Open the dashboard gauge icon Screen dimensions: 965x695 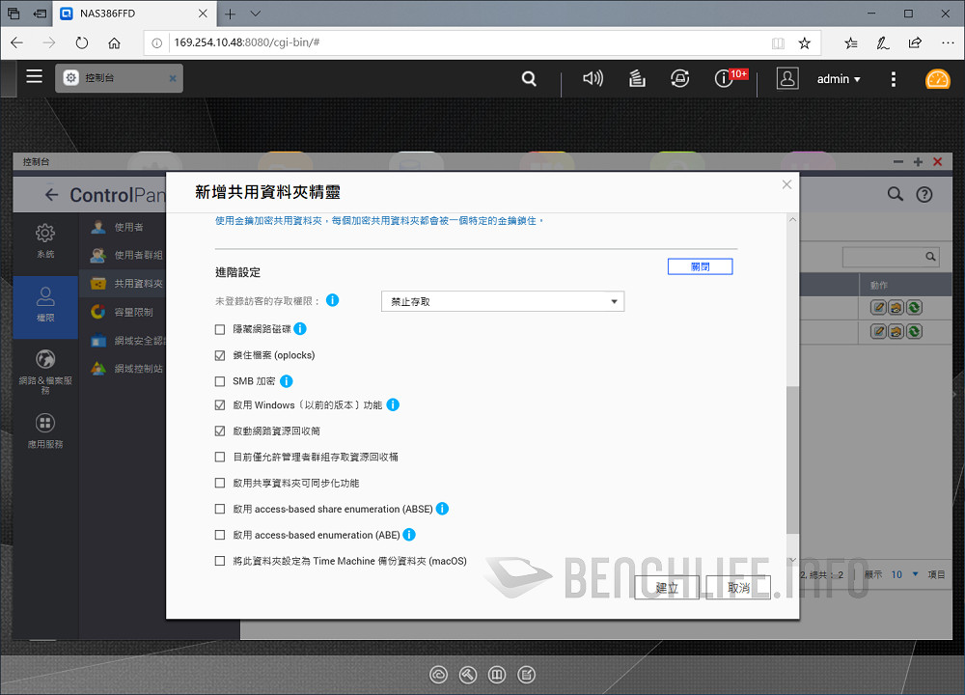point(937,79)
